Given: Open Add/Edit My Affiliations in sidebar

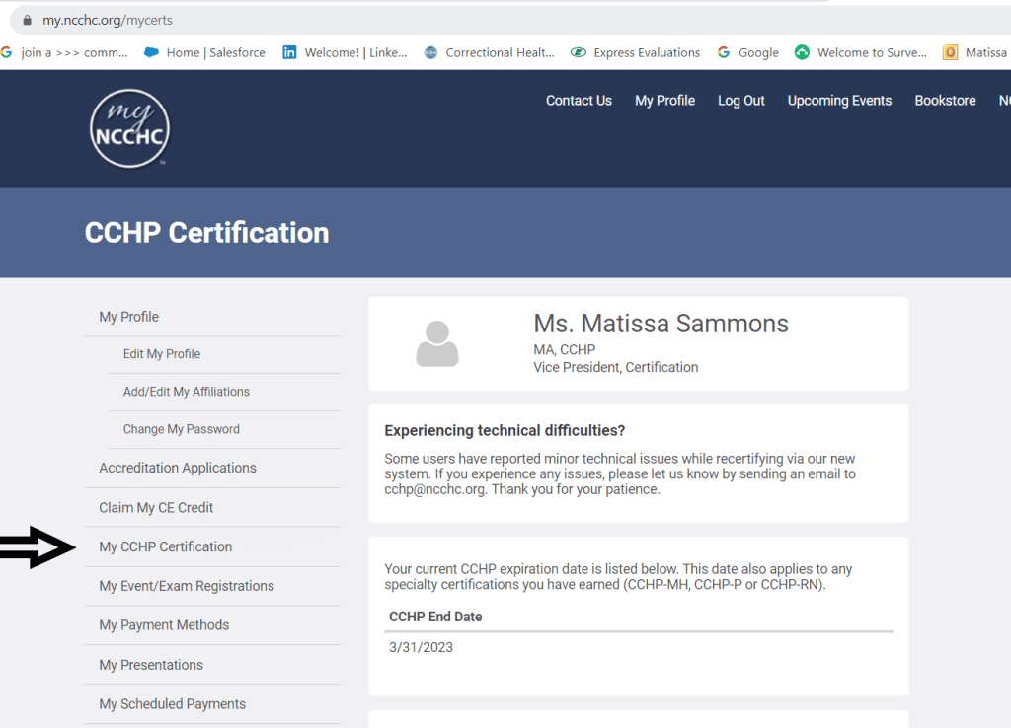Looking at the screenshot, I should click(186, 392).
